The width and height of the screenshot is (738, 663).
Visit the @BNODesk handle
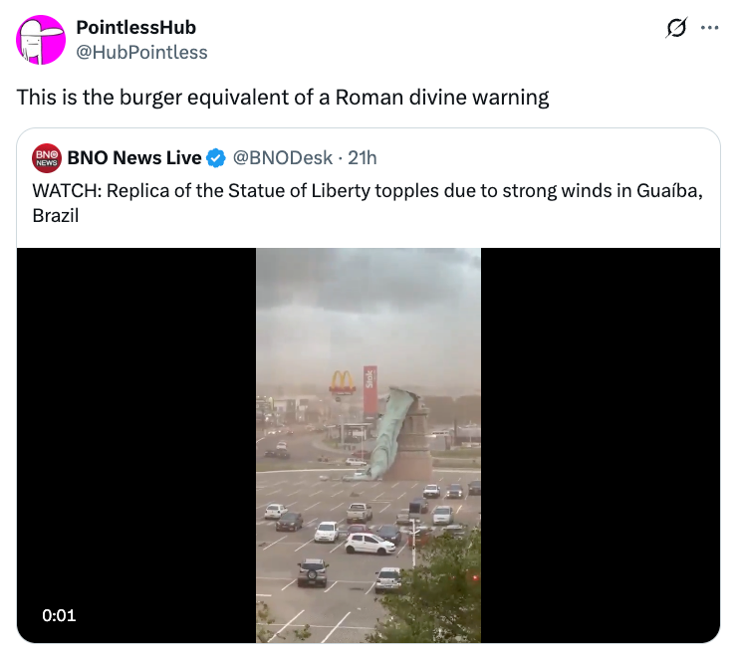click(x=283, y=157)
